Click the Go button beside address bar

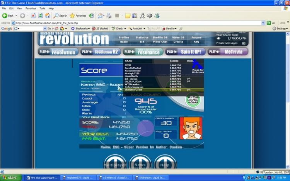[271, 23]
